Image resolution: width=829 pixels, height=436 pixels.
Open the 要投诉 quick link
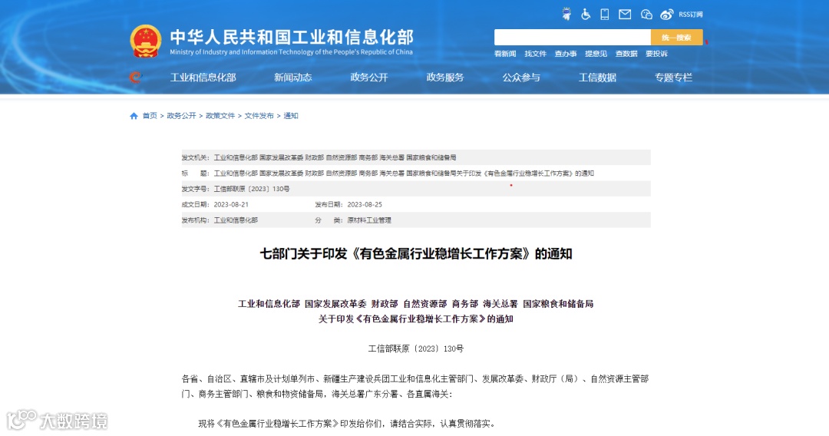tap(656, 54)
